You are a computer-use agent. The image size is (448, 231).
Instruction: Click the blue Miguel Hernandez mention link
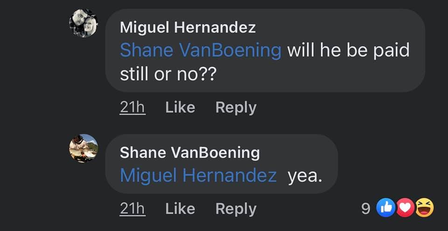(x=198, y=176)
